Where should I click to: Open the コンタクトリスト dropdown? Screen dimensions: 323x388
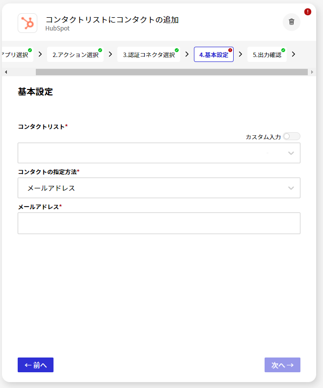(x=159, y=153)
